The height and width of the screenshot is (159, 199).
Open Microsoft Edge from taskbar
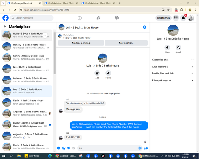click(50, 156)
